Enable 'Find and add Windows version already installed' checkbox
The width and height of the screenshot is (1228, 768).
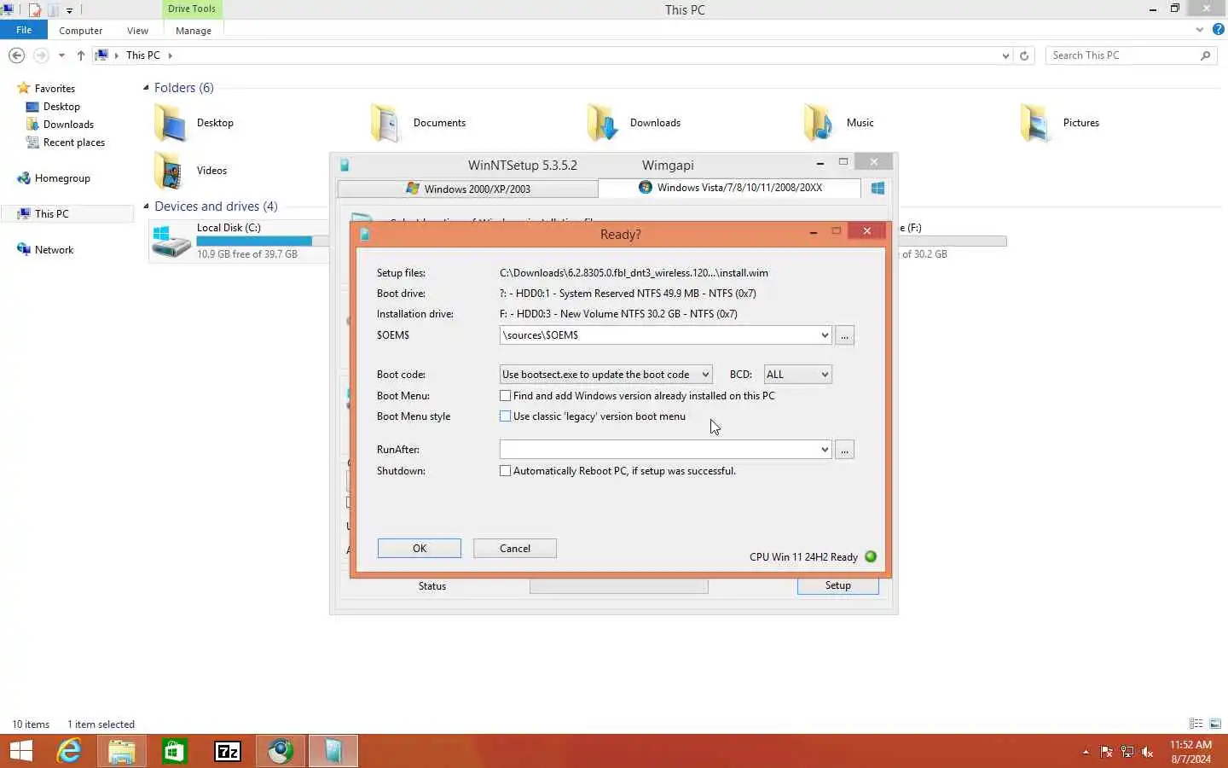tap(505, 396)
